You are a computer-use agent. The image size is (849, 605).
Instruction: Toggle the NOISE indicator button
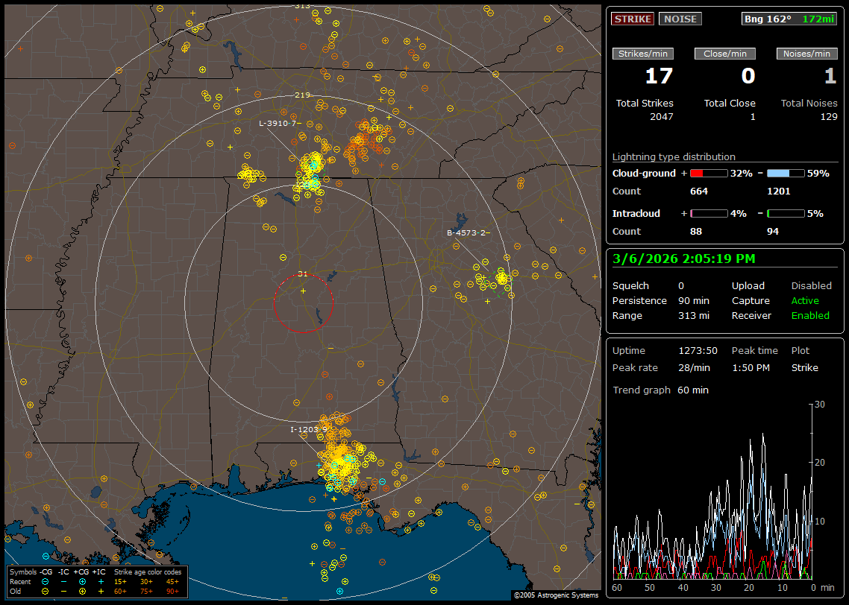click(x=680, y=19)
